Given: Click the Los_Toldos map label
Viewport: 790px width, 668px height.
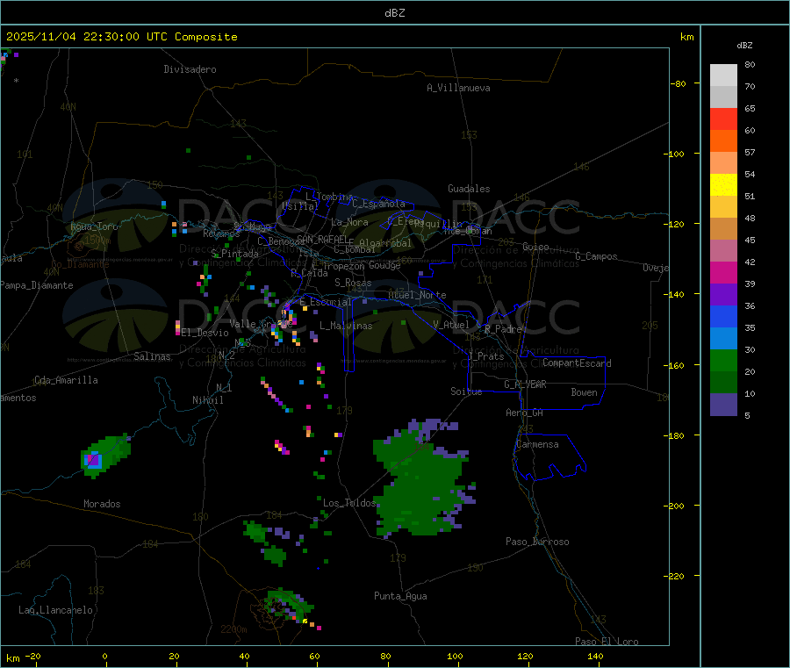Looking at the screenshot, I should [349, 503].
